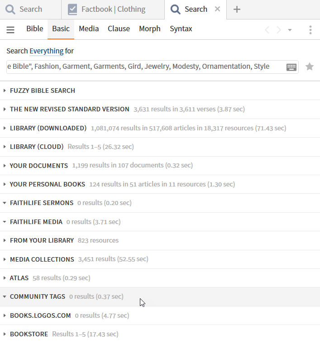Click the FUZZY BIBLE SEARCH heading
The height and width of the screenshot is (344, 320).
point(43,91)
